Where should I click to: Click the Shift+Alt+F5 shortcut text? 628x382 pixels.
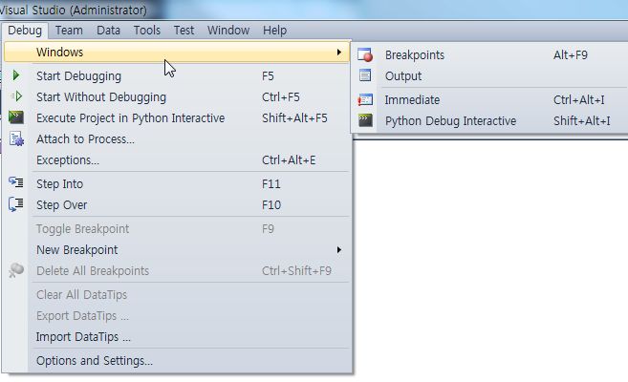coord(294,118)
